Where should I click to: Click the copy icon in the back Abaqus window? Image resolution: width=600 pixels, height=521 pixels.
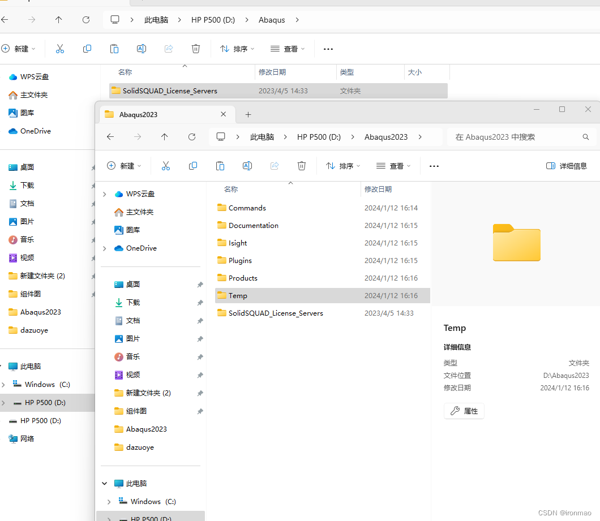tap(87, 49)
